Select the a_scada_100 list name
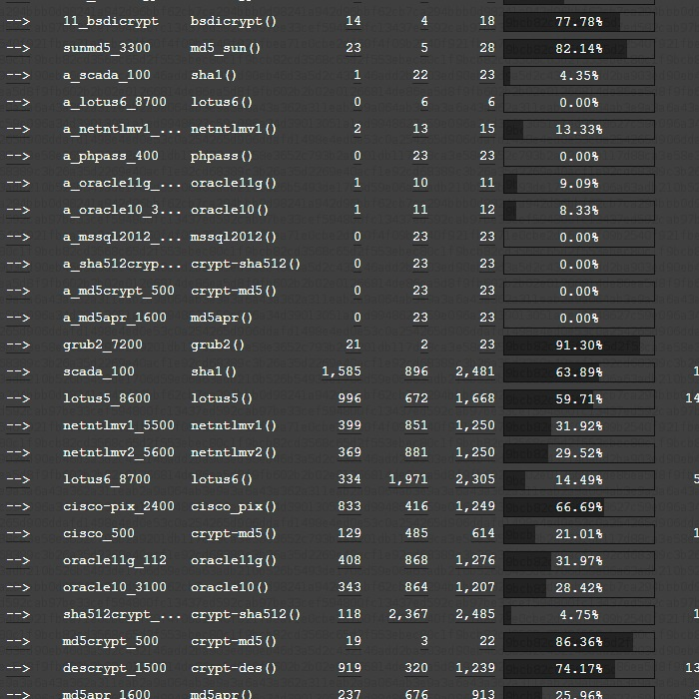Screen dimensions: 699x699 click(x=106, y=75)
